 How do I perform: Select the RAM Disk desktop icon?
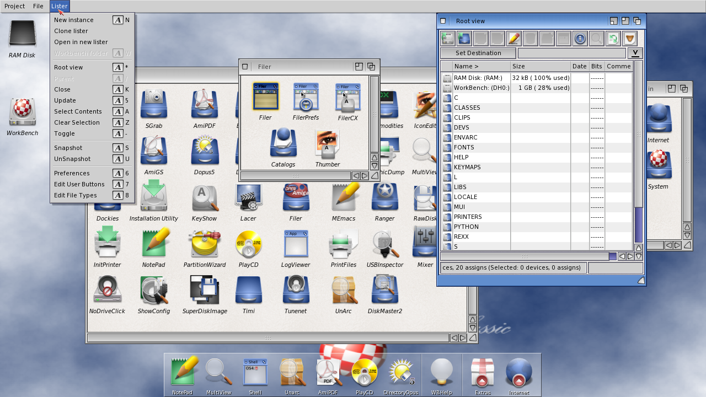pyautogui.click(x=22, y=39)
